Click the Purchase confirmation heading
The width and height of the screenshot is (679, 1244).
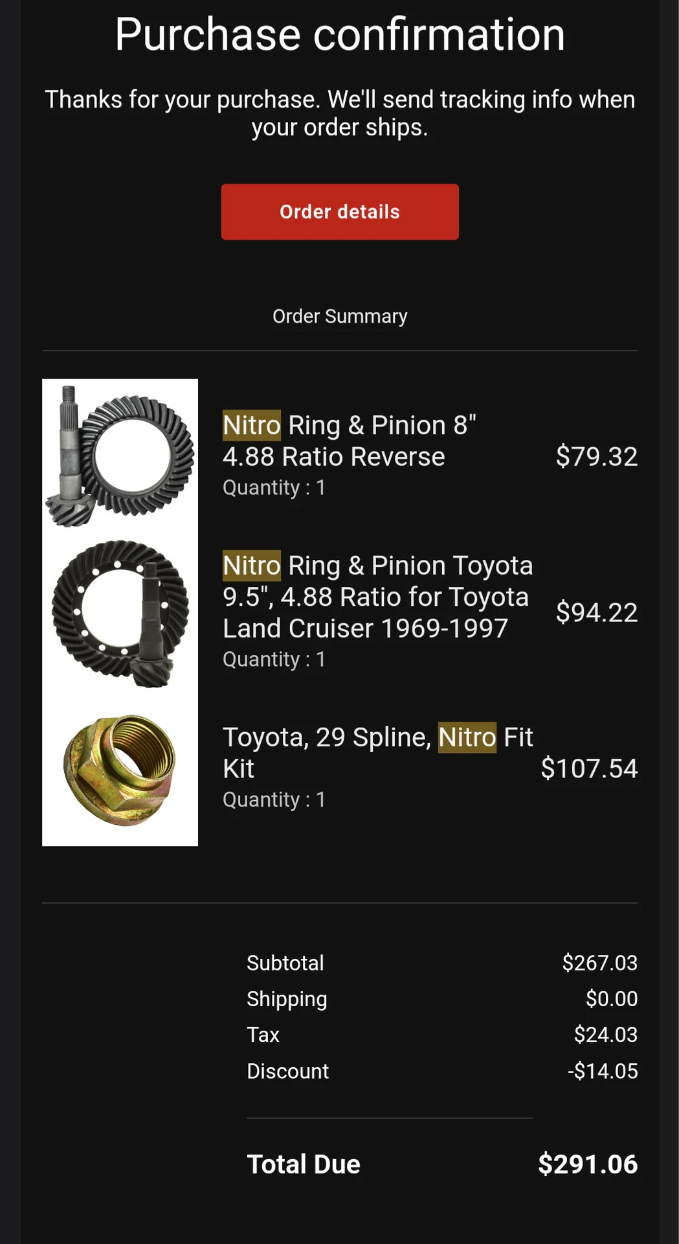340,34
